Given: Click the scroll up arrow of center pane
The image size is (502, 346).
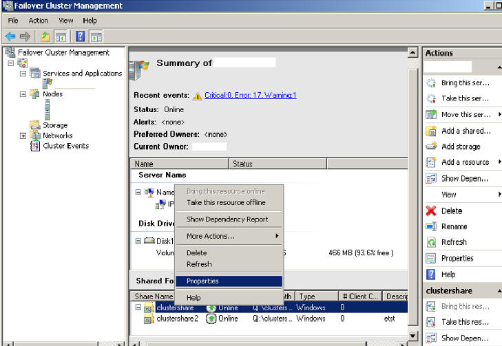Looking at the screenshot, I should click(413, 52).
